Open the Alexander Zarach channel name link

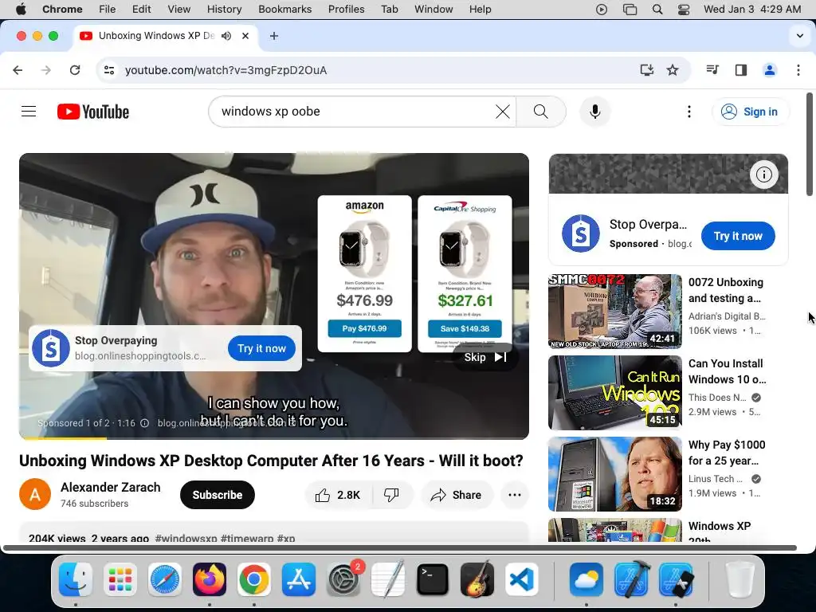110,487
